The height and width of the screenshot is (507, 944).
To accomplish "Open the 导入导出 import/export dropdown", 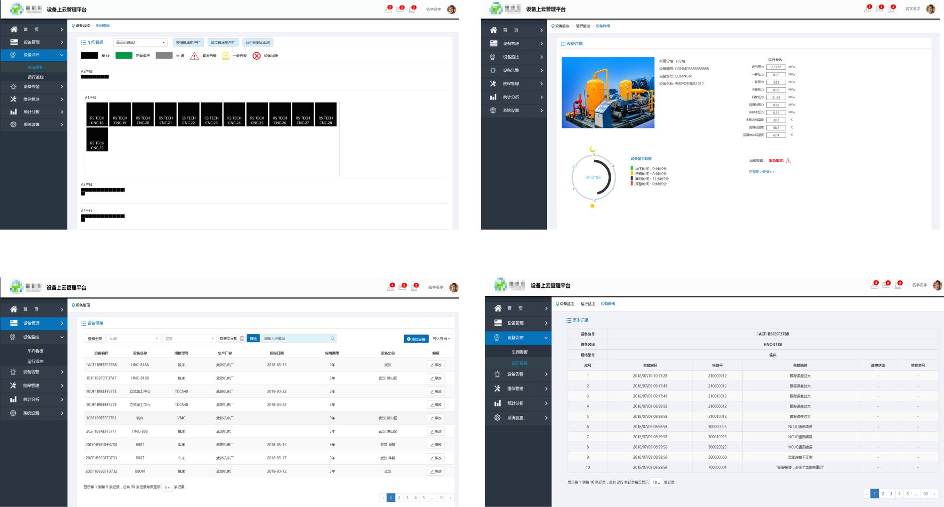I will coord(441,339).
